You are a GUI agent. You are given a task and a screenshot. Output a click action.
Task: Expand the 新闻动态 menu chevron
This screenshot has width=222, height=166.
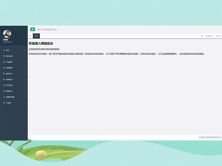25,79
